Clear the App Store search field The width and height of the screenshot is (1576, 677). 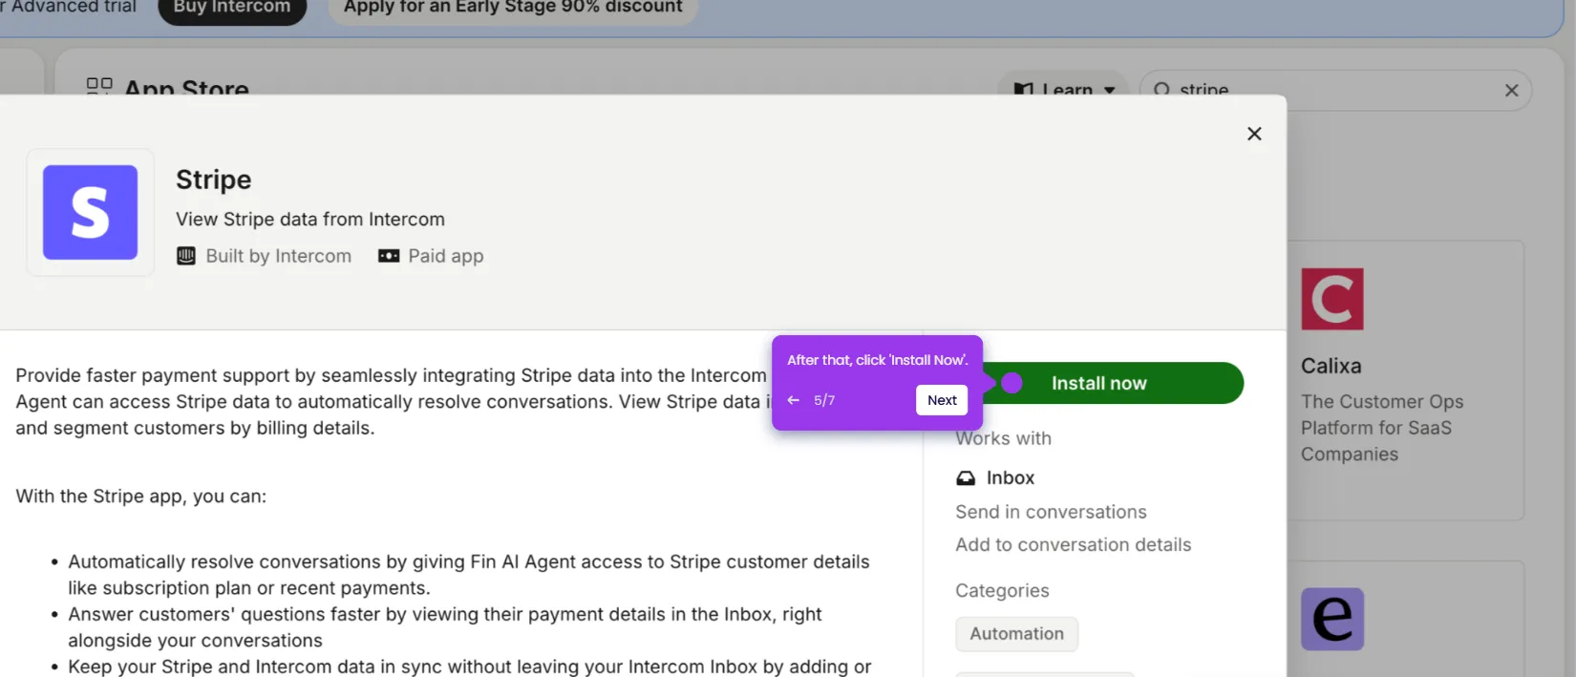pyautogui.click(x=1511, y=91)
